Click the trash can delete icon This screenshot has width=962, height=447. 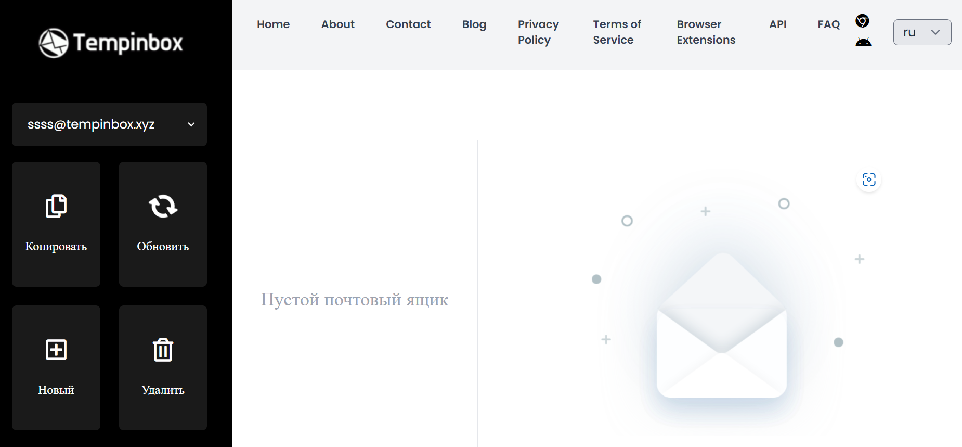(163, 350)
